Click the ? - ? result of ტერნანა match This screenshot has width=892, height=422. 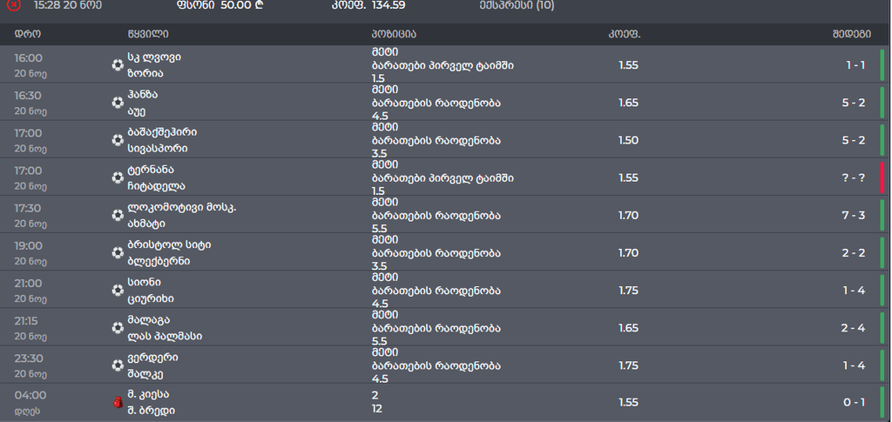click(854, 178)
